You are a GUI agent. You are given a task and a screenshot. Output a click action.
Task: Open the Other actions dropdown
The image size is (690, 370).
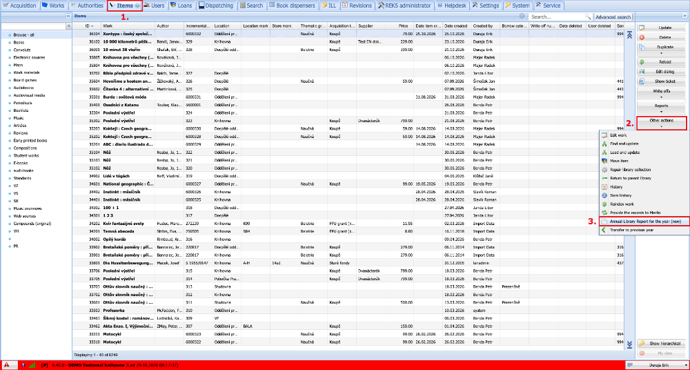point(662,123)
